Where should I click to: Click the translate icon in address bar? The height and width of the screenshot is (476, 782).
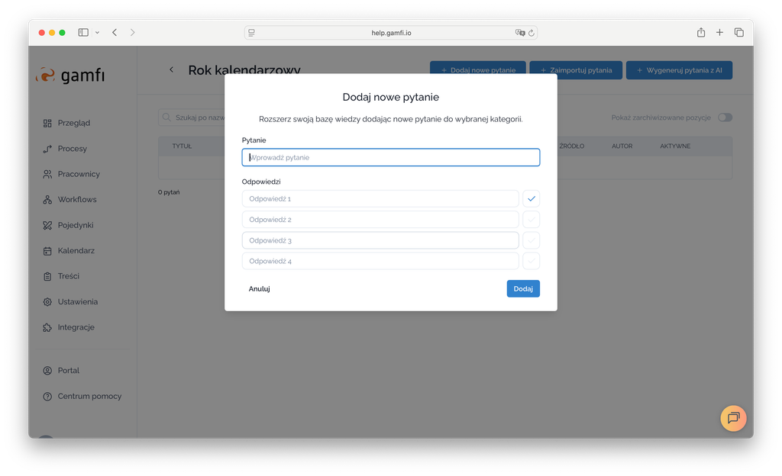tap(520, 33)
